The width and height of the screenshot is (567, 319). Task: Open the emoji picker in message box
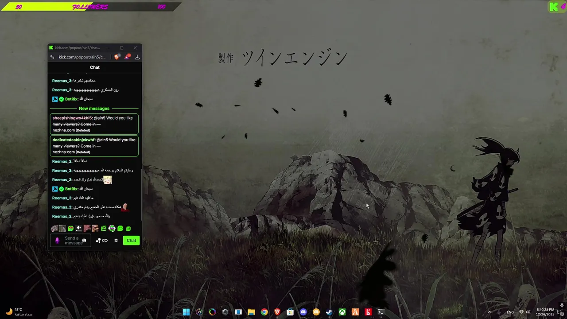[84, 241]
